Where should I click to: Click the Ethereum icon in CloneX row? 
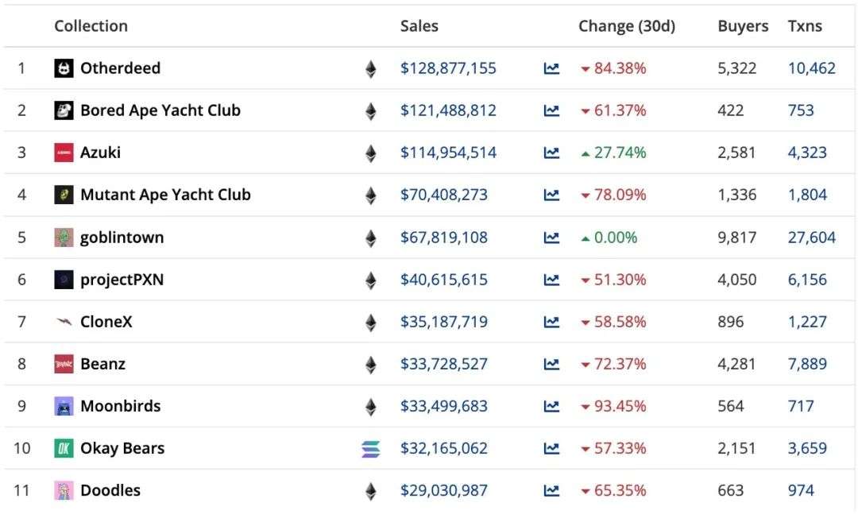(370, 323)
